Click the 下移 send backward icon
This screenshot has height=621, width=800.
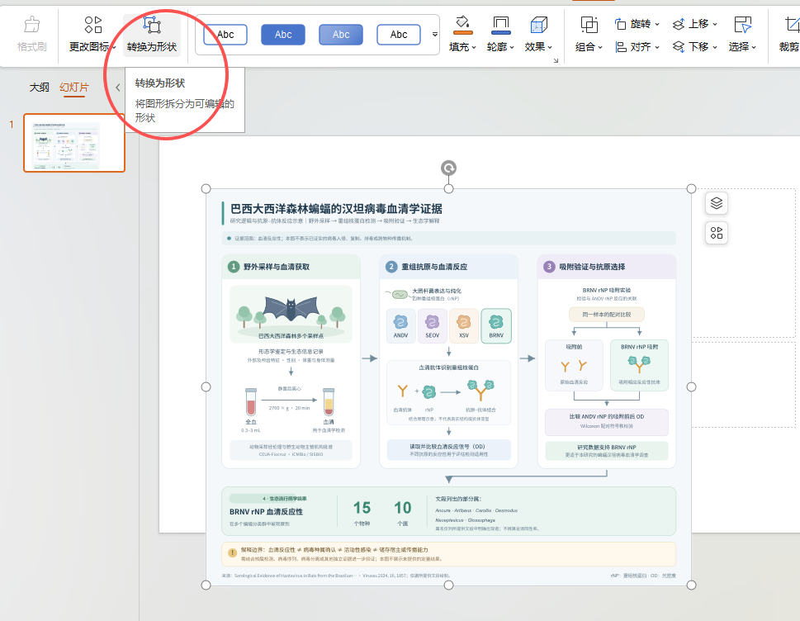click(x=678, y=47)
